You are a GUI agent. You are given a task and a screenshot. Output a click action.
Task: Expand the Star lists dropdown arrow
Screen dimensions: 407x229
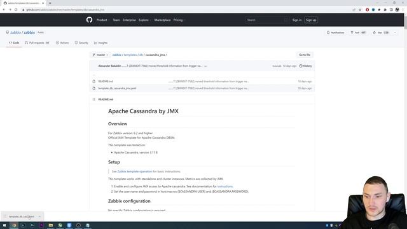pos(395,32)
